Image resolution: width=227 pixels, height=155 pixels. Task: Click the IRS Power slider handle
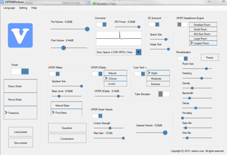click(139, 27)
